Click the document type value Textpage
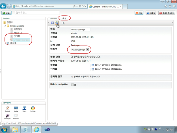Image resolution: width=177 pixels, height=133 pixels. coord(75,45)
